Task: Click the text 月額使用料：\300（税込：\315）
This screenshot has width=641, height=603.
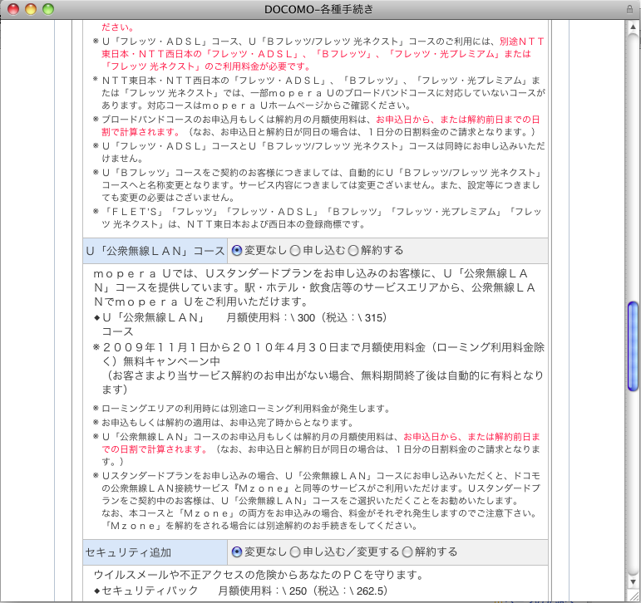Action: 307,317
